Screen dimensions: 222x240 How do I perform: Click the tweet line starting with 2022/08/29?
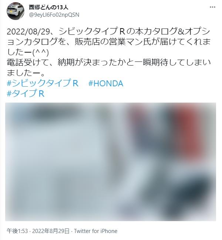[108, 31]
